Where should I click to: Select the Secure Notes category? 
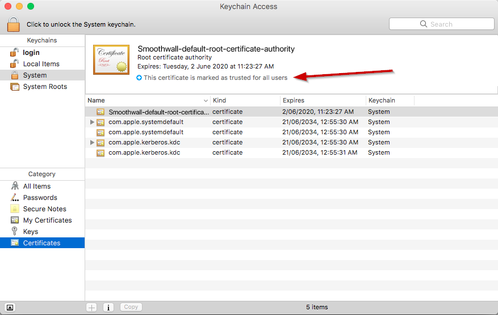[x=44, y=209]
